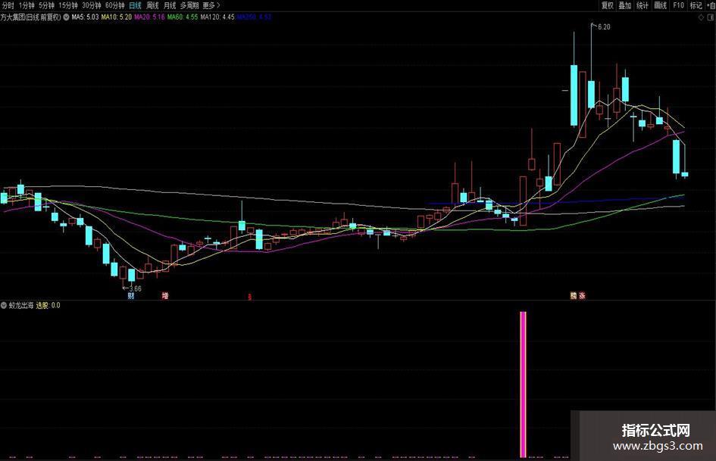
Task: Select the 5分钟 period tab
Action: point(46,5)
